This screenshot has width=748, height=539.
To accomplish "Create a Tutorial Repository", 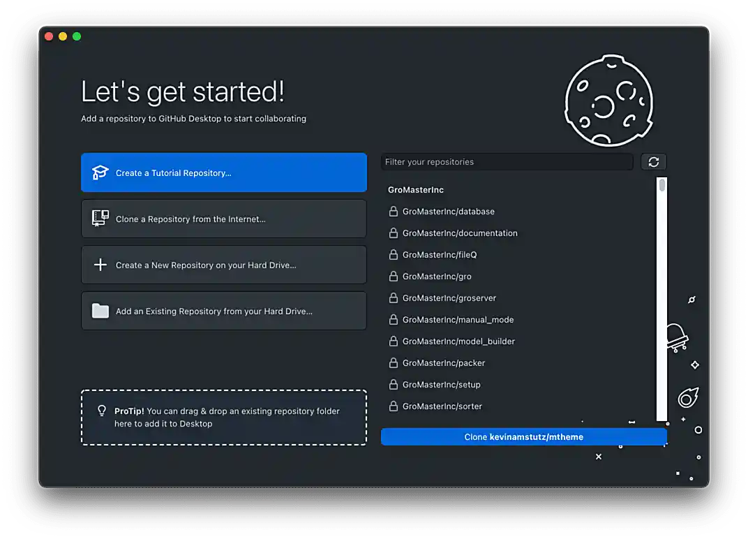I will (223, 172).
